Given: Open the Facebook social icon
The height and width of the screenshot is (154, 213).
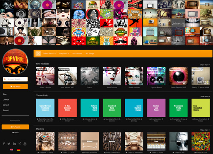Looking at the screenshot, I should tap(4, 144).
